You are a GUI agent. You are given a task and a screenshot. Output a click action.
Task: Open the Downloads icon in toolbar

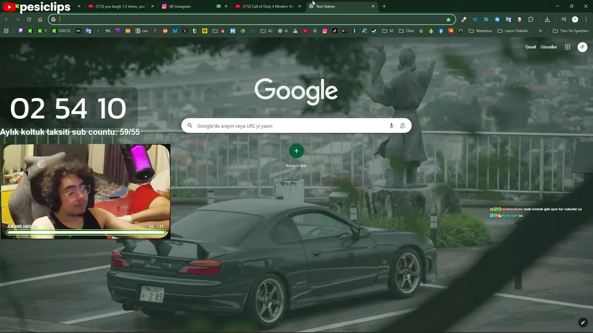(x=547, y=19)
